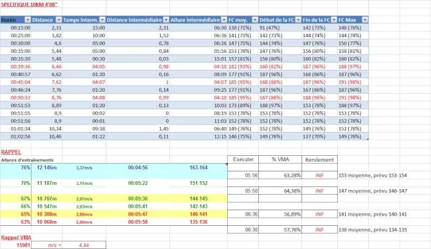Screen dimensions: 431x249
Task: Select the 00:05:41 pace cell
Action: [138, 206]
